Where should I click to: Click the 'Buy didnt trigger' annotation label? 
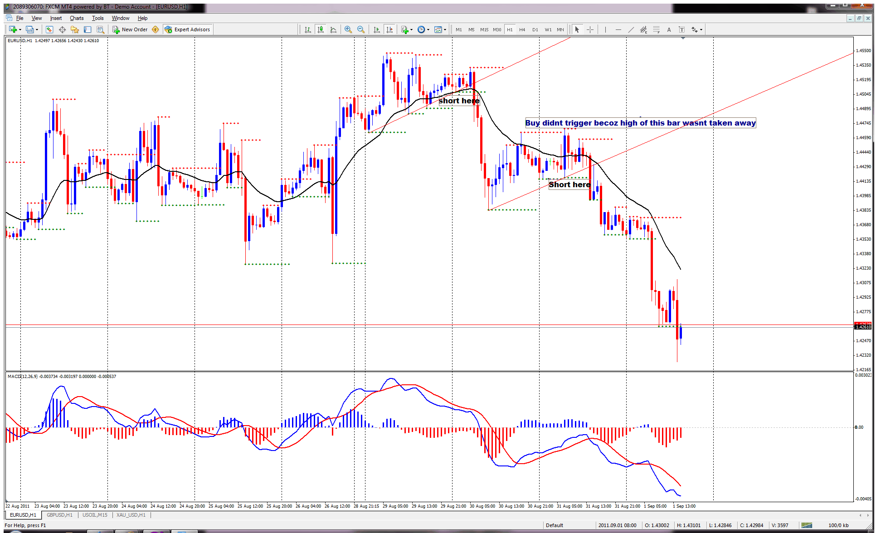[640, 123]
